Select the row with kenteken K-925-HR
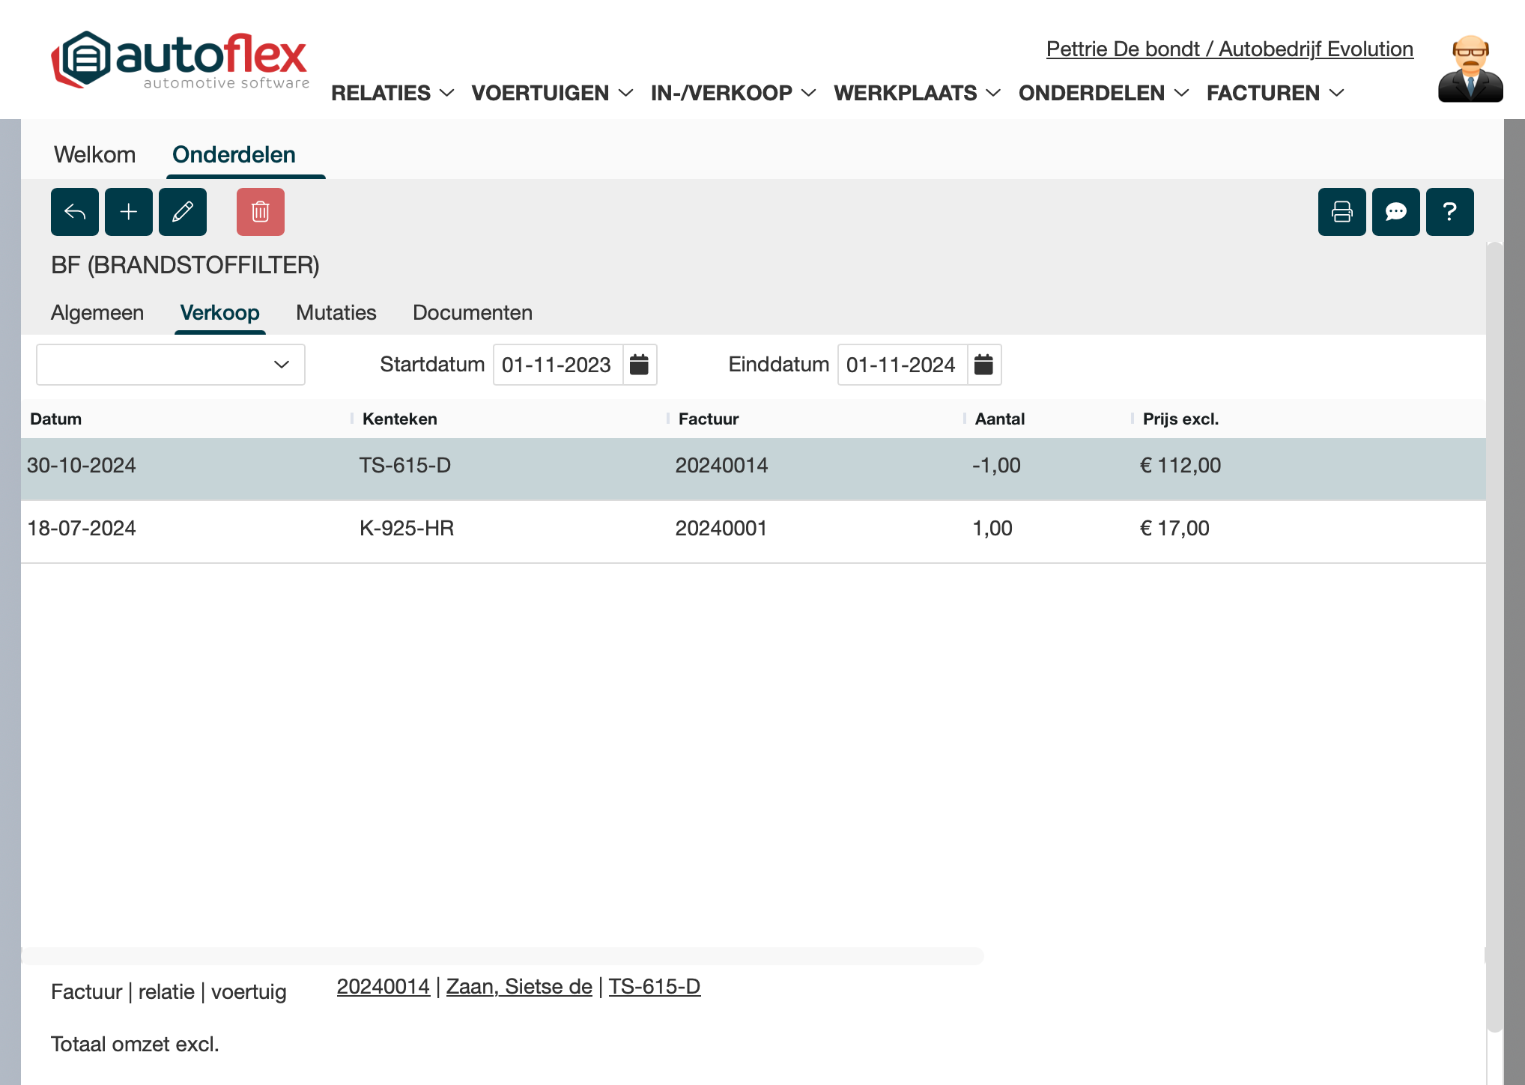 pos(406,528)
